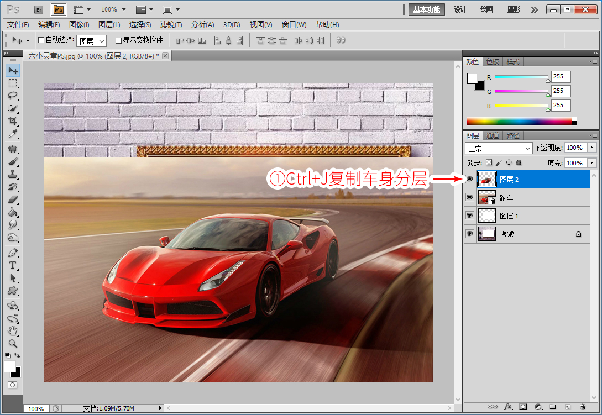Toggle lock transparent pixels
This screenshot has height=415, width=602.
coord(489,162)
